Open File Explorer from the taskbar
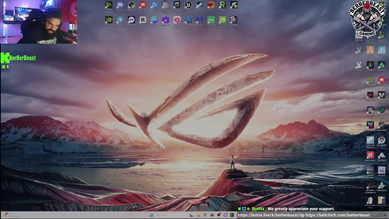Viewport: 389px width, 219px height. (x=198, y=215)
